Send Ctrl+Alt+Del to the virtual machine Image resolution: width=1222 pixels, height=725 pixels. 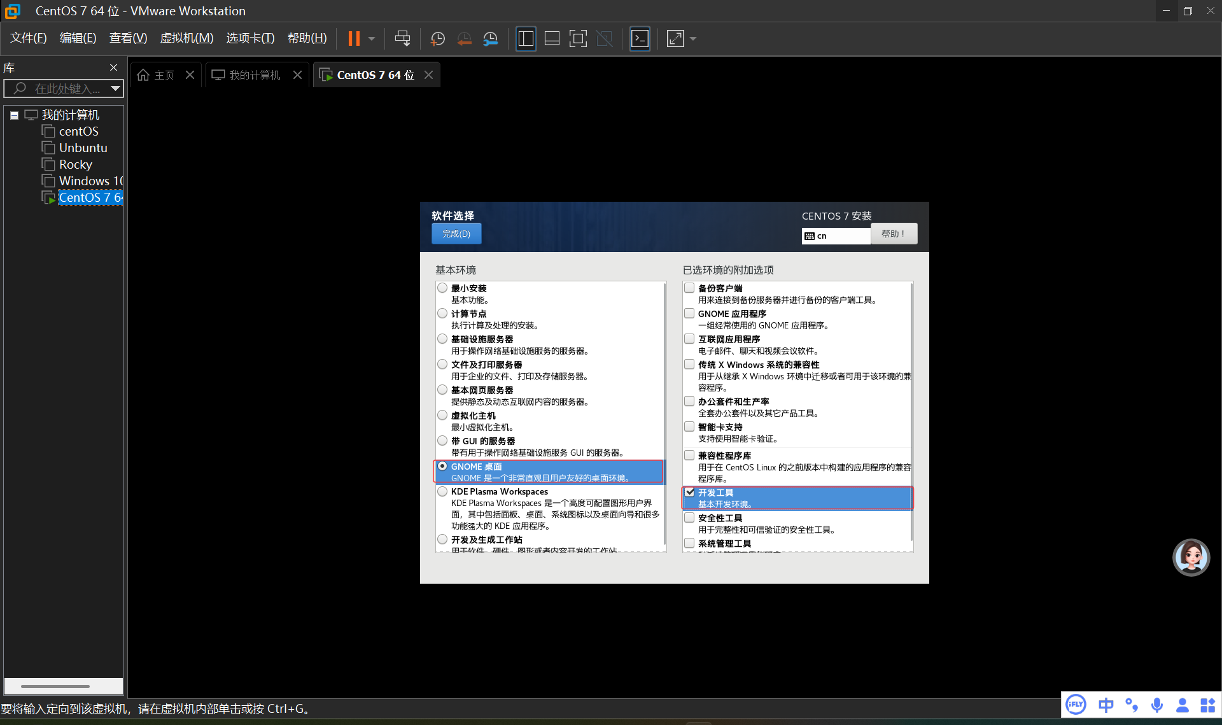point(402,39)
